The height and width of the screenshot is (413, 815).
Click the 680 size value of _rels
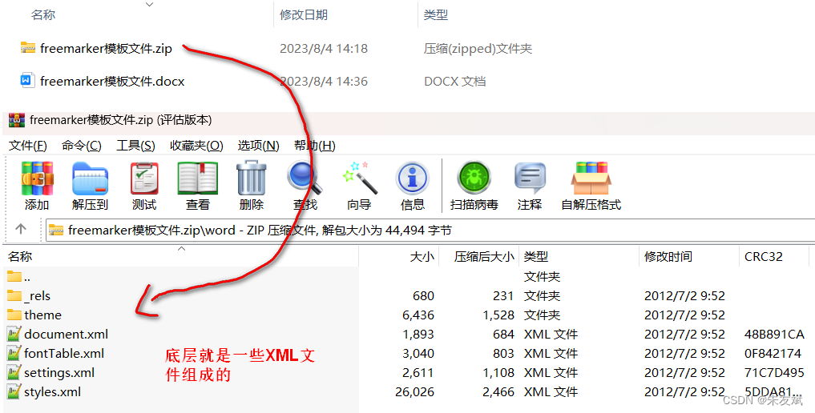(x=424, y=295)
